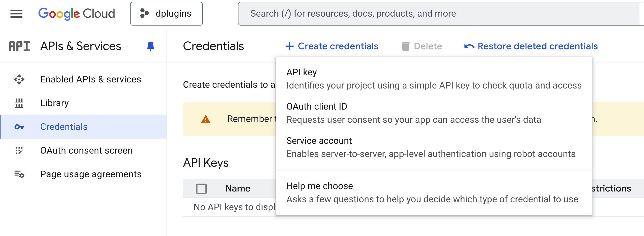644x236 pixels.
Task: Open the hamburger navigation menu
Action: pos(16,14)
